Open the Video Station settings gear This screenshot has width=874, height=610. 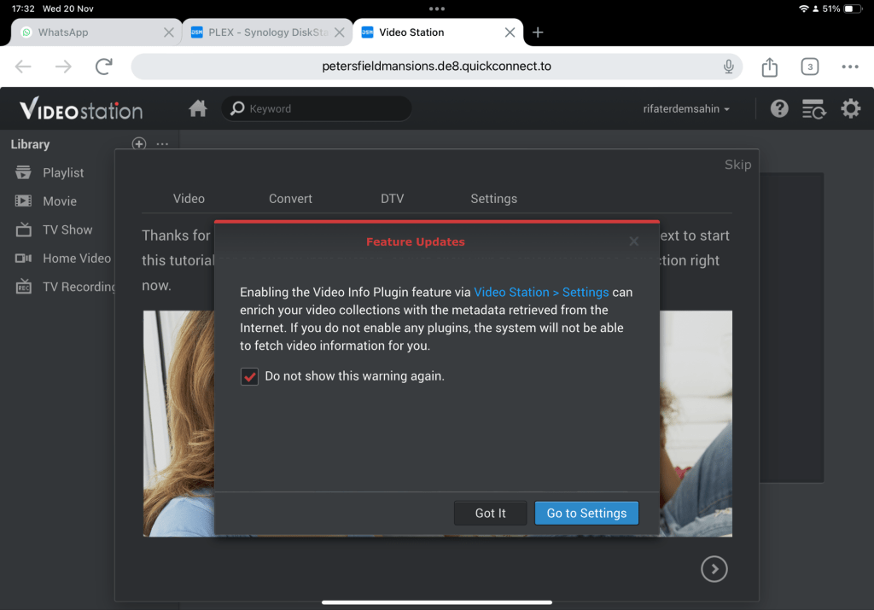coord(851,108)
